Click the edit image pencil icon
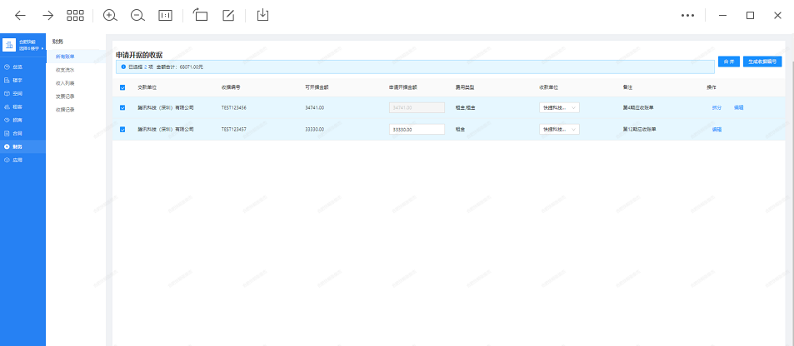 tap(228, 15)
